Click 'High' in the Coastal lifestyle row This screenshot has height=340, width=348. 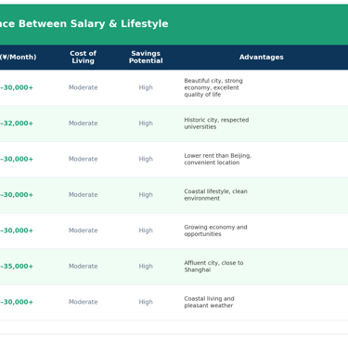[x=146, y=195]
